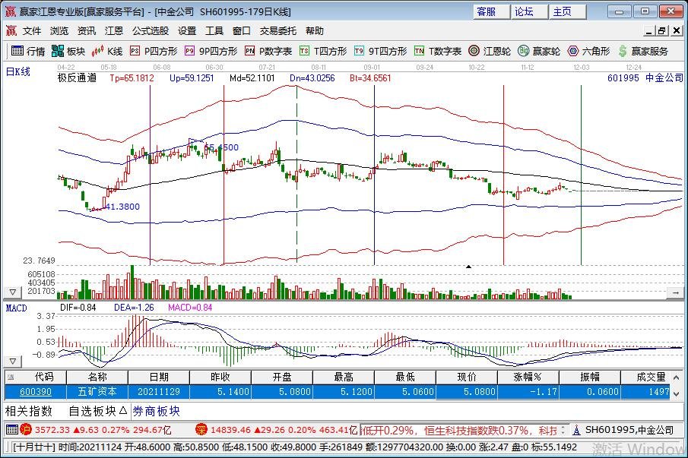Open the 江恩 menu
The height and width of the screenshot is (458, 688).
(x=113, y=30)
